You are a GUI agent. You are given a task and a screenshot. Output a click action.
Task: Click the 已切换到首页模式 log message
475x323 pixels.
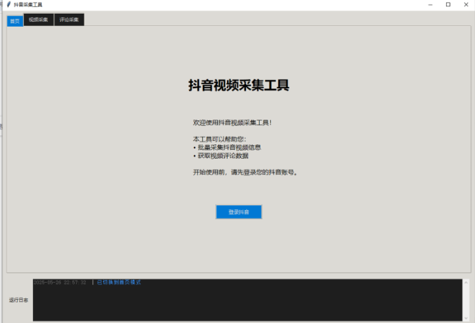(119, 282)
